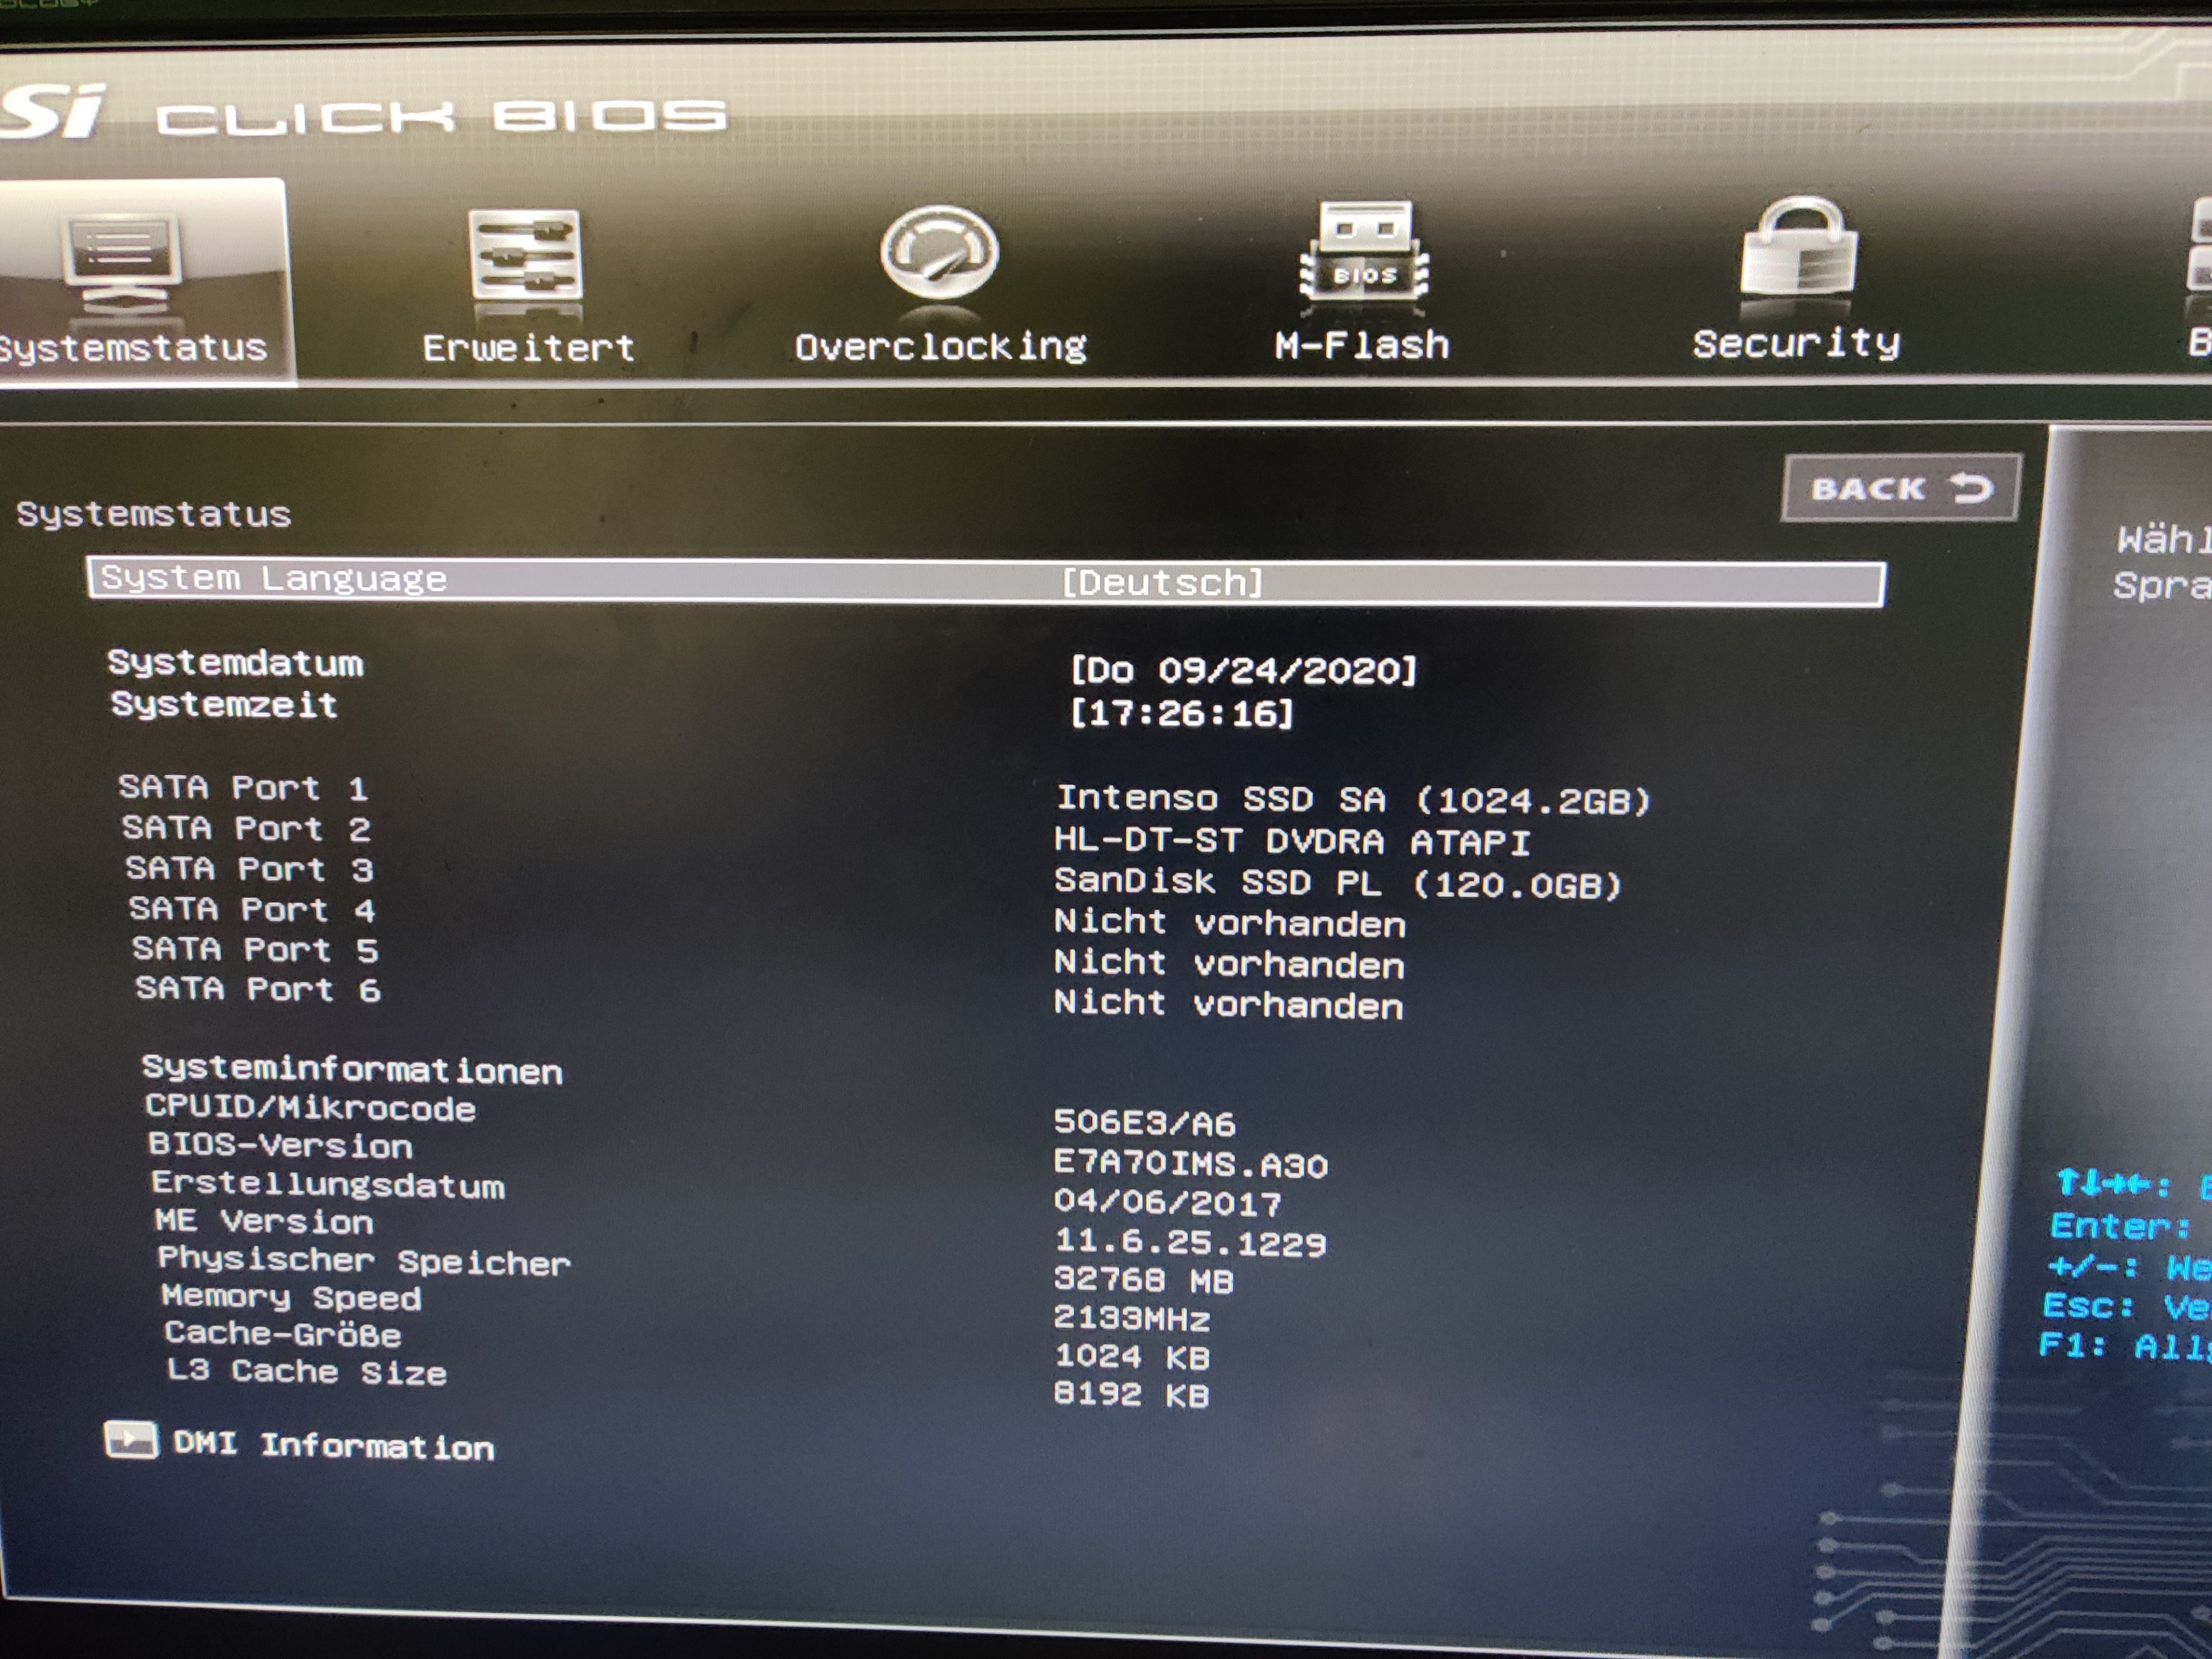This screenshot has width=2212, height=1659.
Task: Click the Systemstatus section heading
Action: [x=154, y=514]
